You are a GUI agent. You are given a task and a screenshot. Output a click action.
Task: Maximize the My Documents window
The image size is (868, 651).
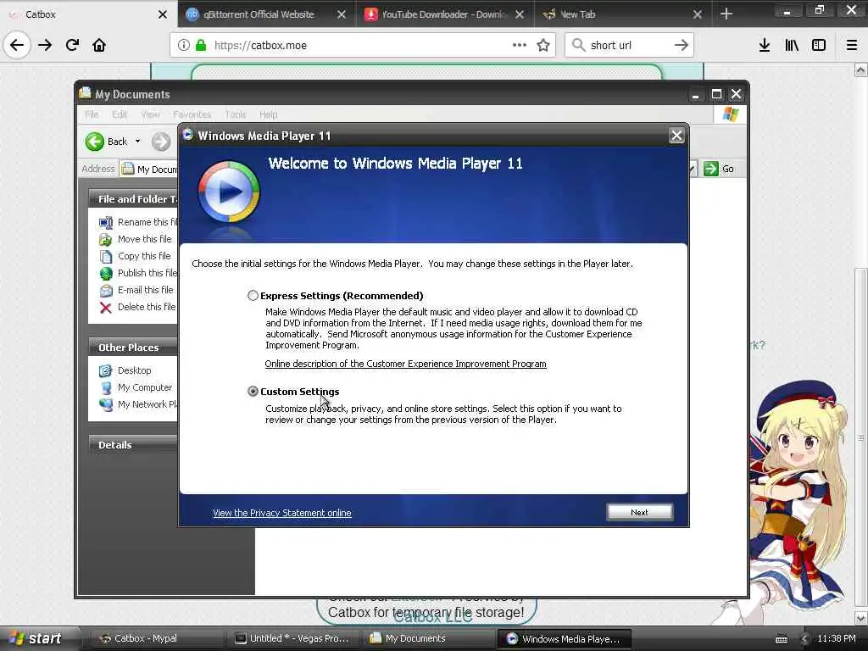click(716, 94)
